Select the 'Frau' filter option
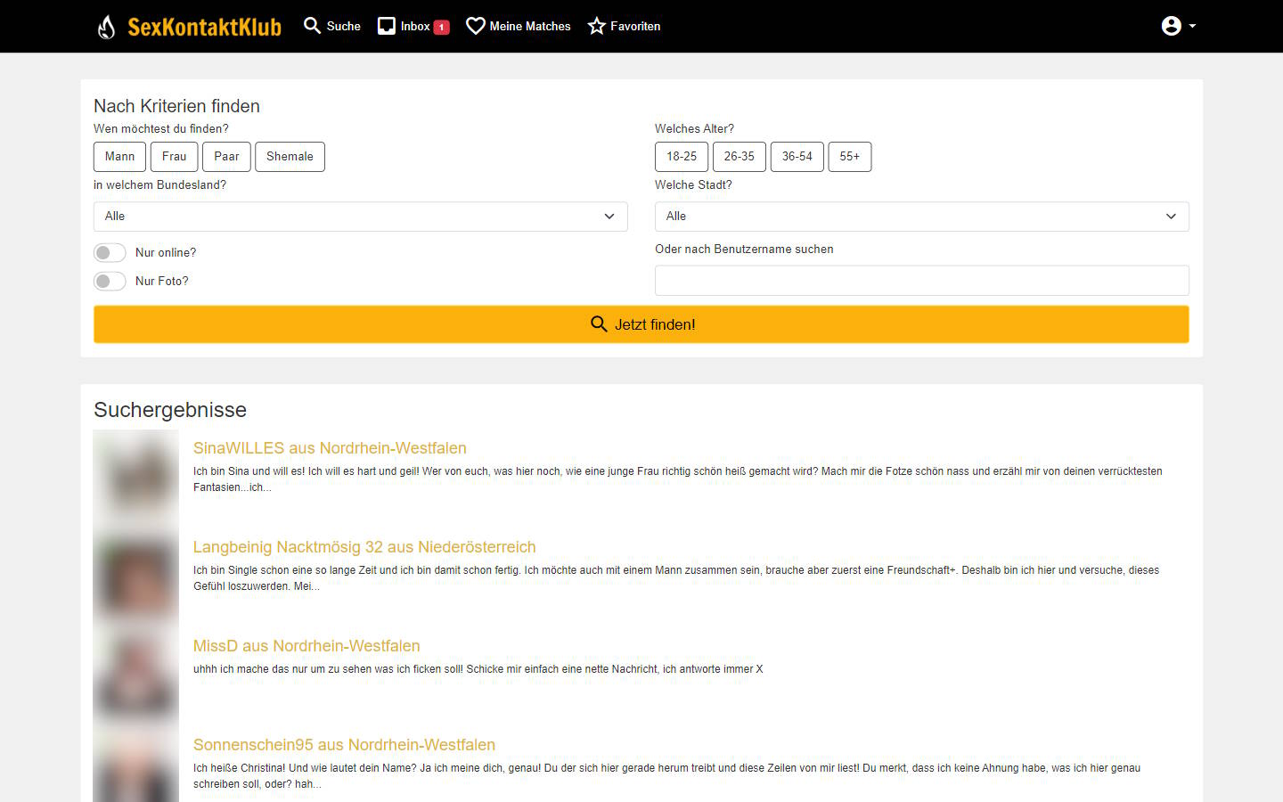Image resolution: width=1283 pixels, height=802 pixels. [174, 156]
